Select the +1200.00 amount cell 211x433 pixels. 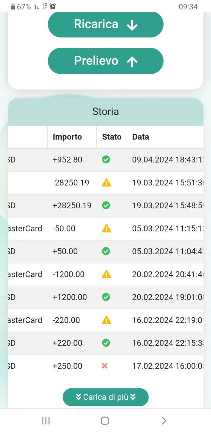70,297
